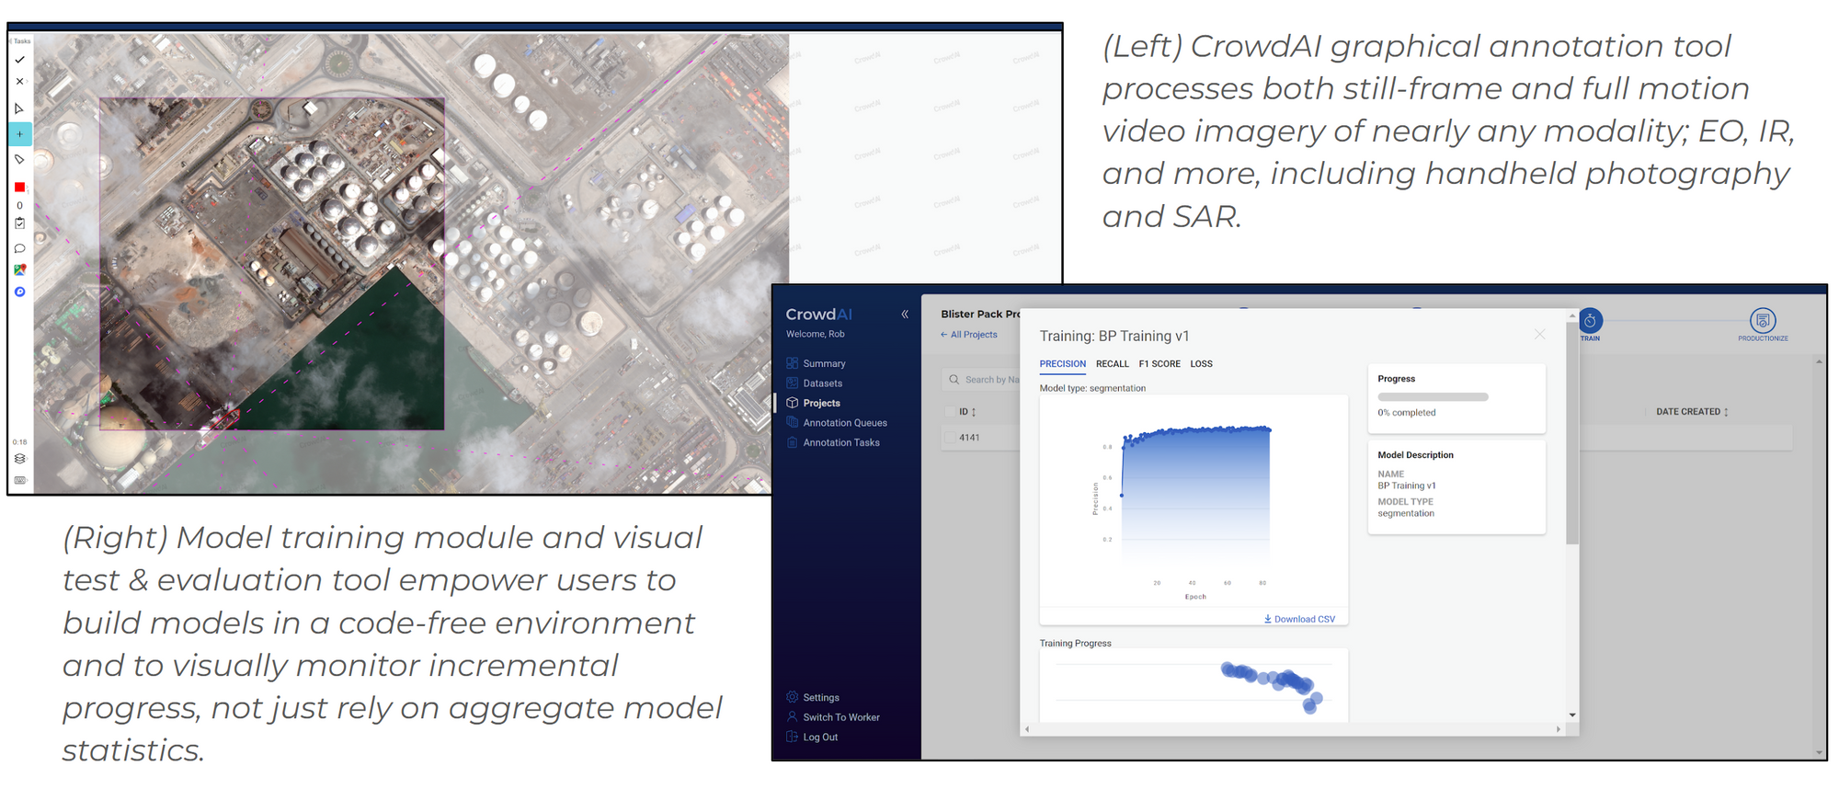Click the X reject icon in annotation toolbar

pos(19,82)
